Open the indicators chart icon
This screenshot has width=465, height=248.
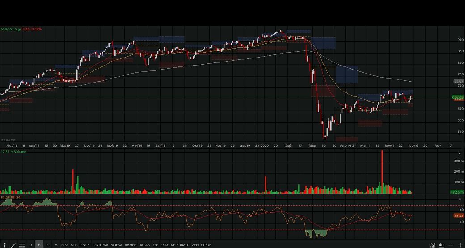[432, 245]
